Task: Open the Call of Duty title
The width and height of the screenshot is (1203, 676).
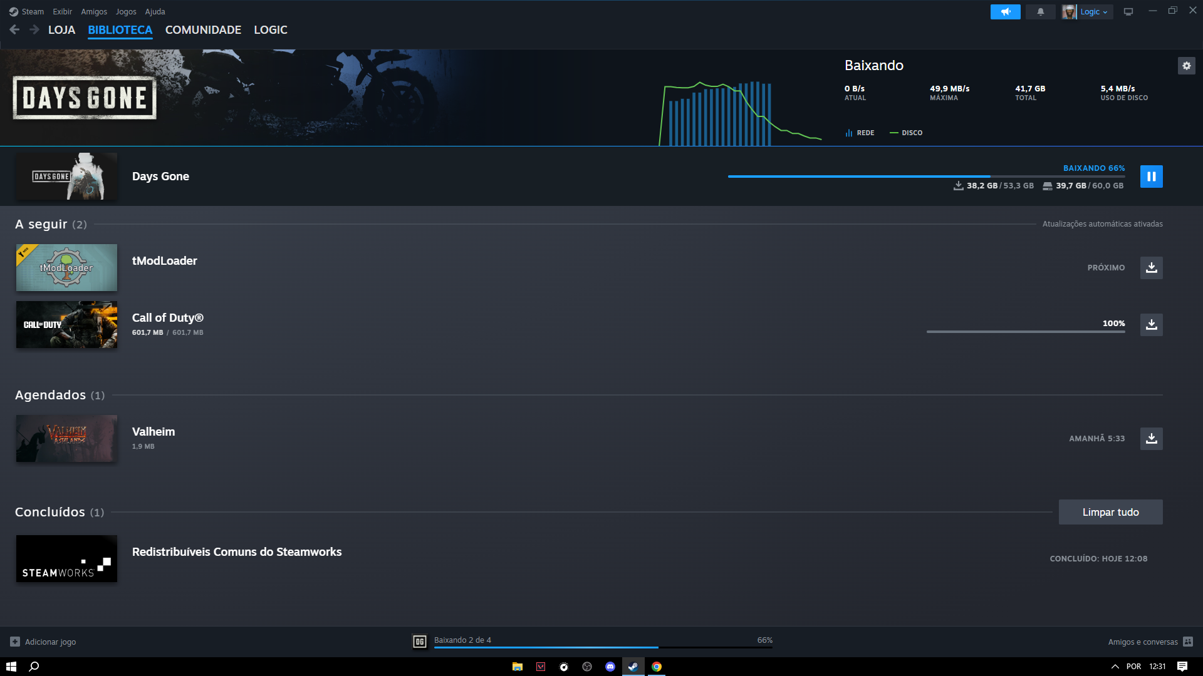Action: (167, 318)
